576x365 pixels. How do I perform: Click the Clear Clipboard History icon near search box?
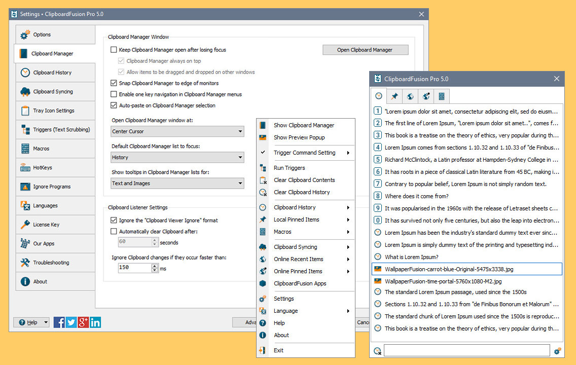tap(377, 350)
